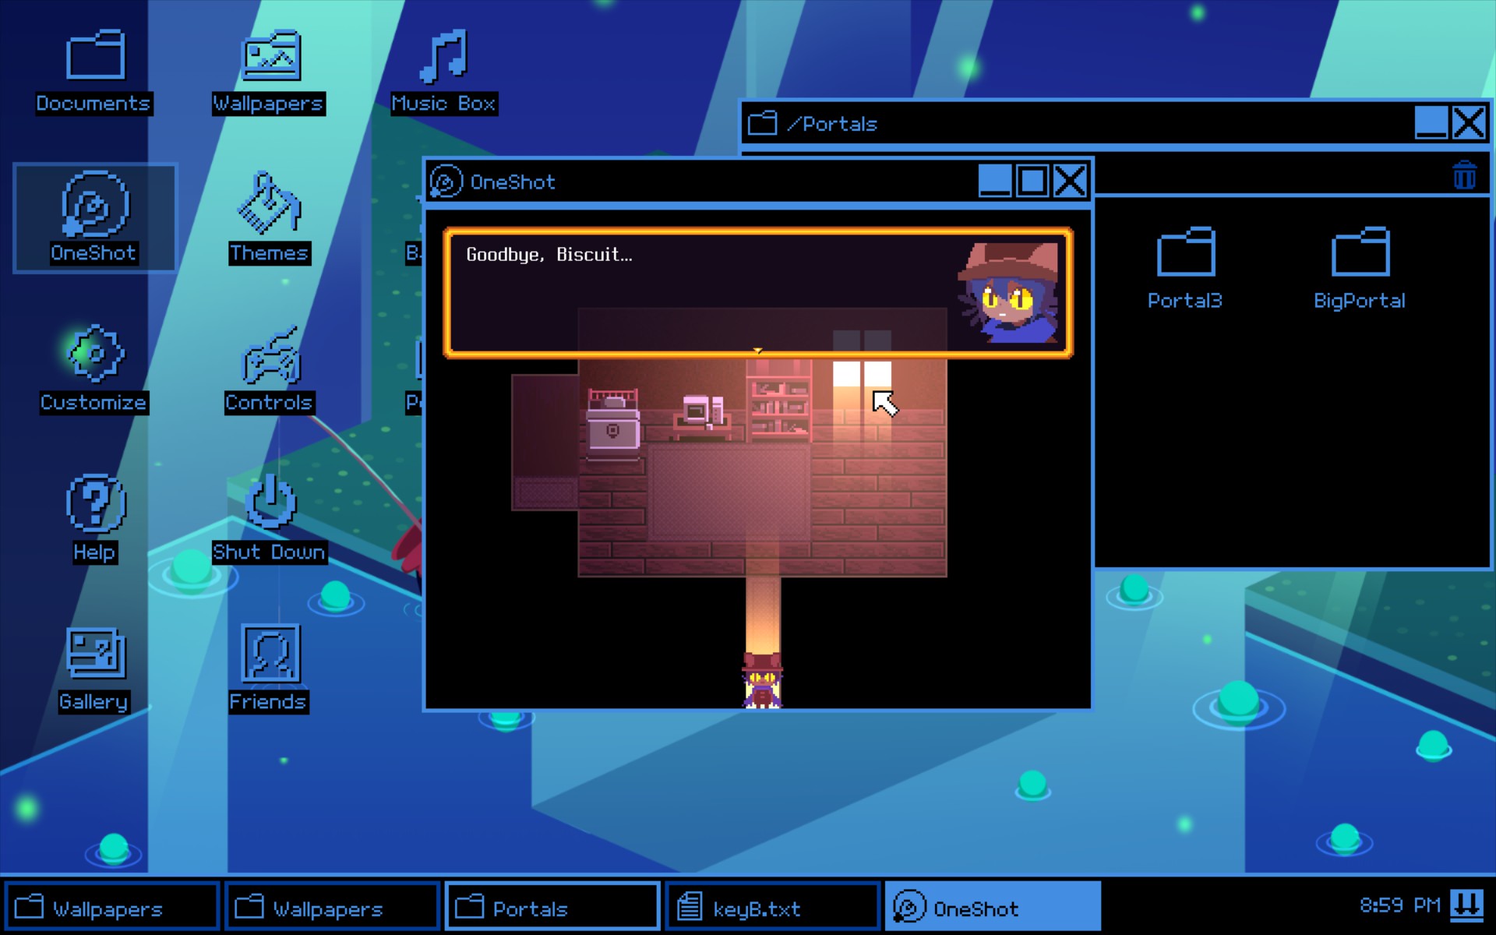Click the dialogue advance arrow
1496x935 pixels.
pos(757,351)
